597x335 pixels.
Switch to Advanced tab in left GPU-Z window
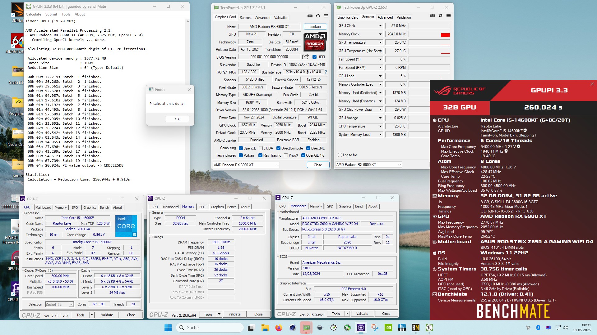[x=263, y=18]
